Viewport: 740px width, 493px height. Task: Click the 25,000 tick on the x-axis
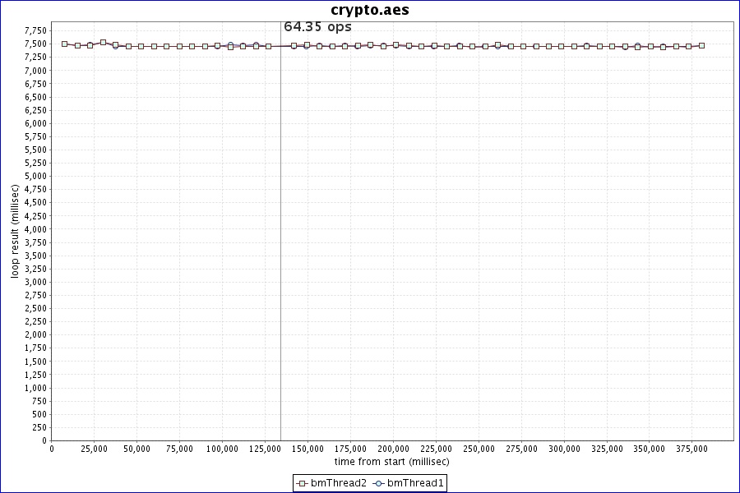click(x=94, y=449)
